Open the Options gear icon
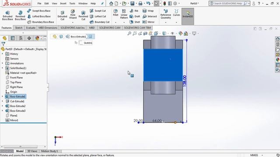This screenshot has width=280, height=157. (175, 3)
